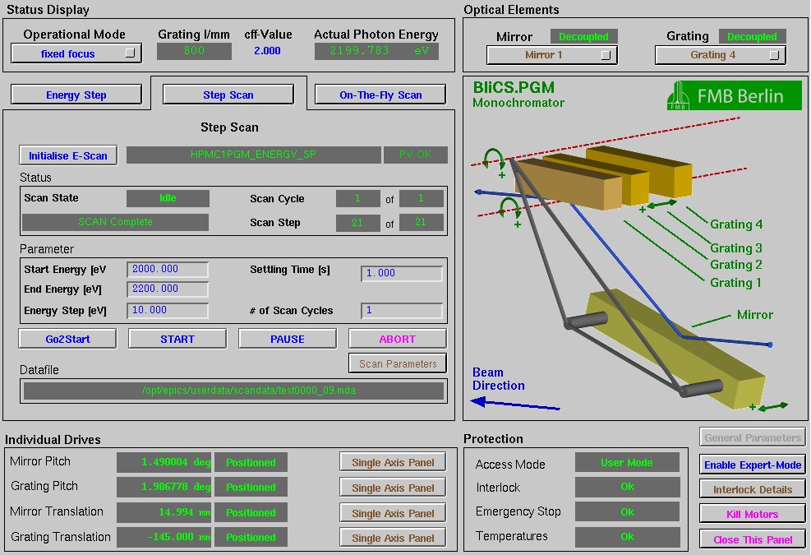Click the Grating Translation Positioned status
Viewport: 811px width, 555px height.
pyautogui.click(x=251, y=537)
